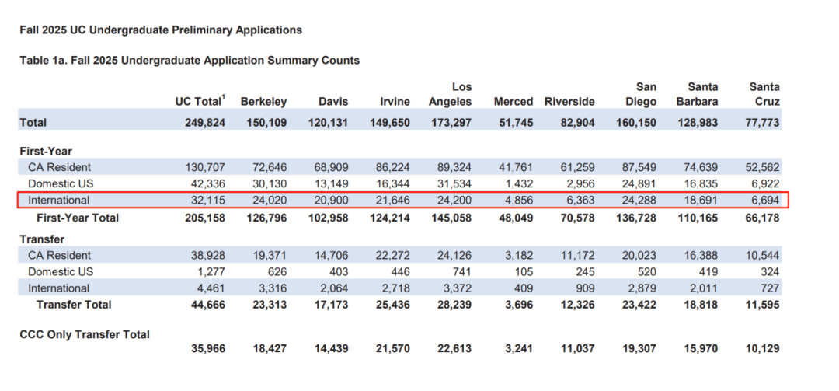
Task: Click the cell value 626
Action: [277, 271]
